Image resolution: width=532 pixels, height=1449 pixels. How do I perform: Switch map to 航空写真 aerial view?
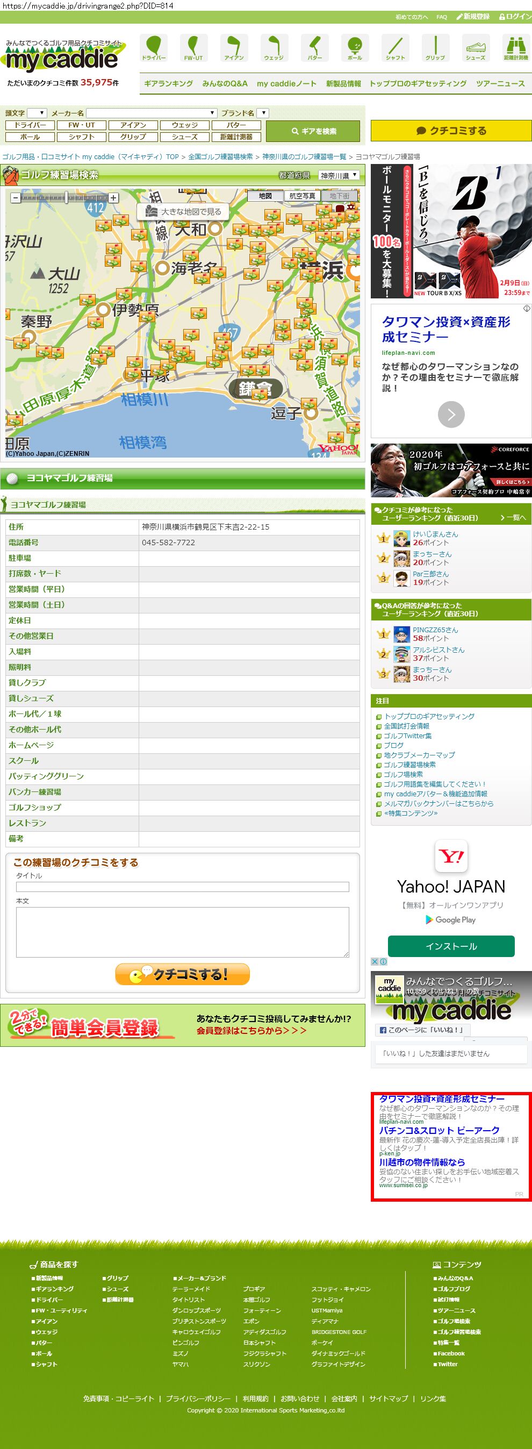(x=302, y=196)
